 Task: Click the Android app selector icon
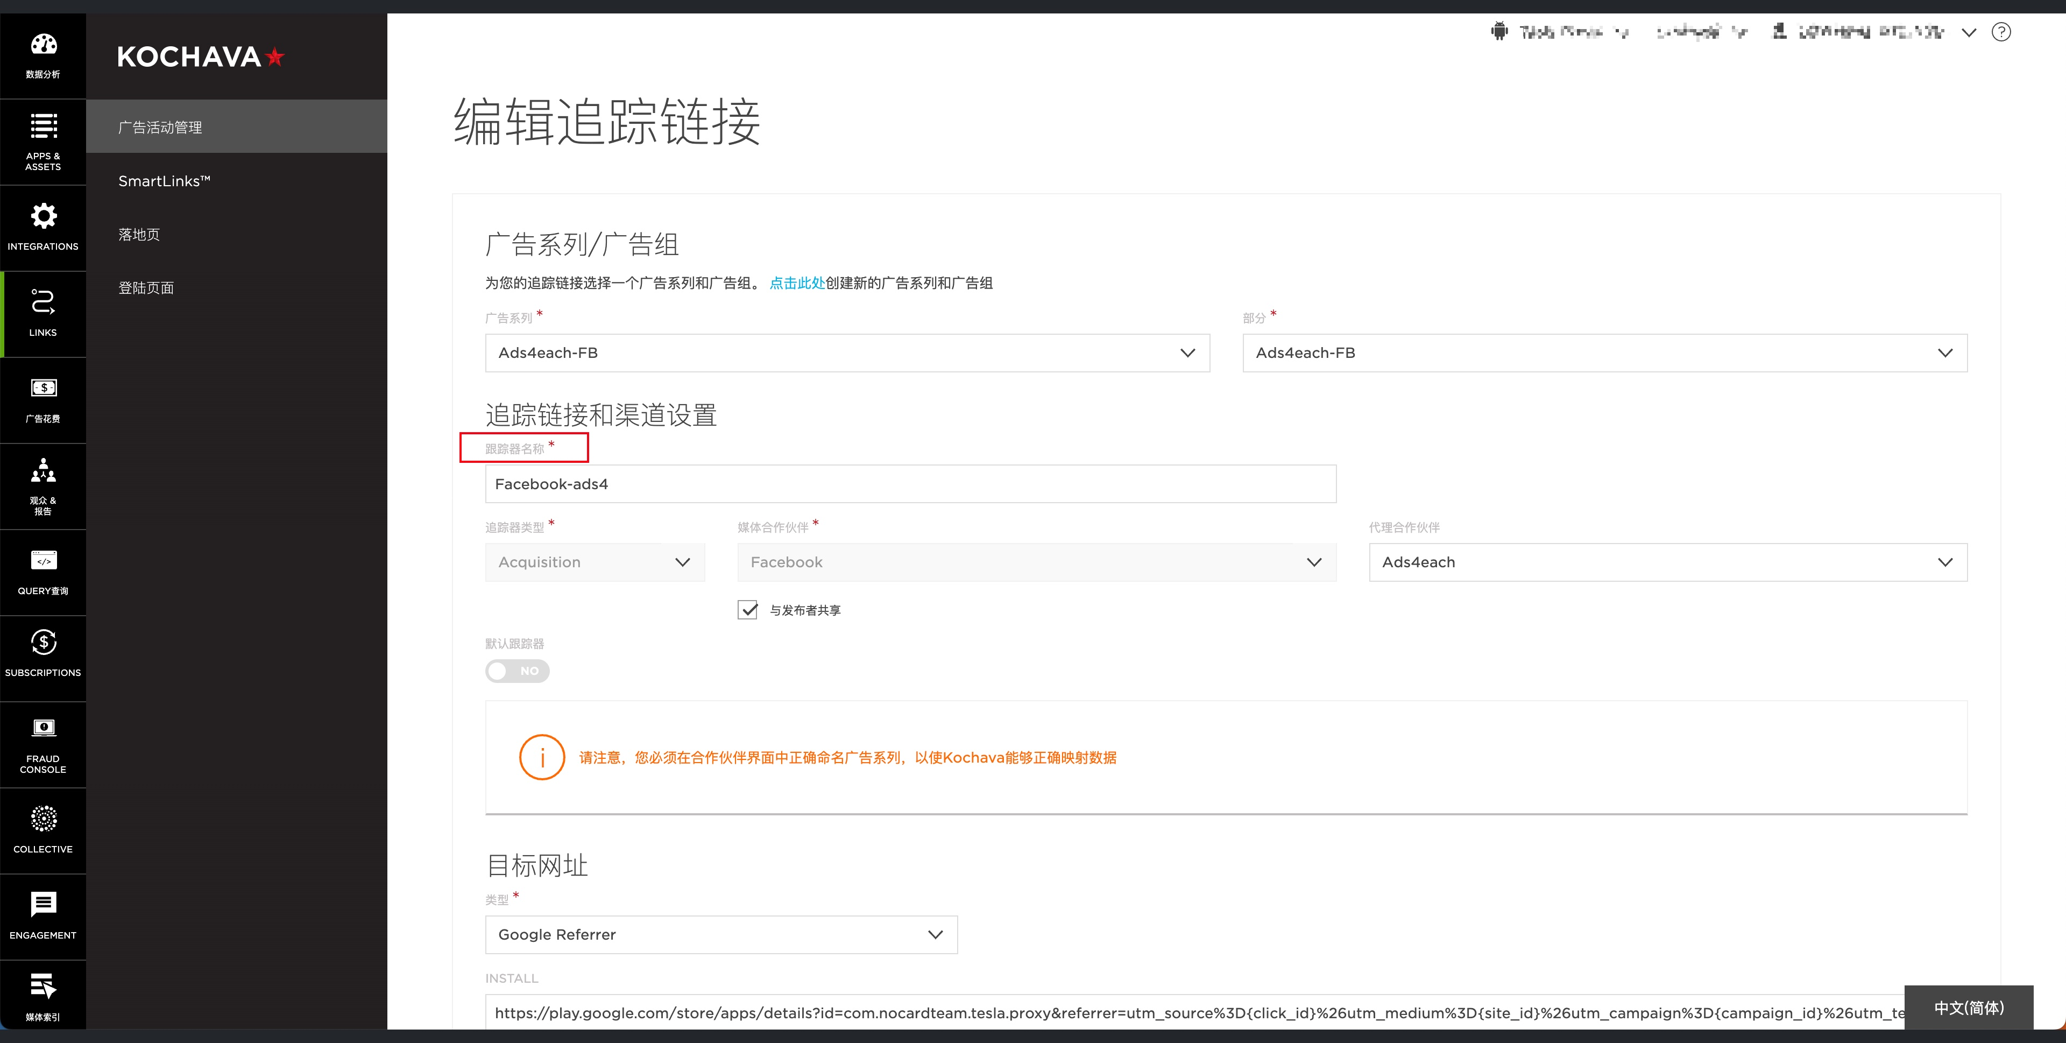click(x=1499, y=31)
